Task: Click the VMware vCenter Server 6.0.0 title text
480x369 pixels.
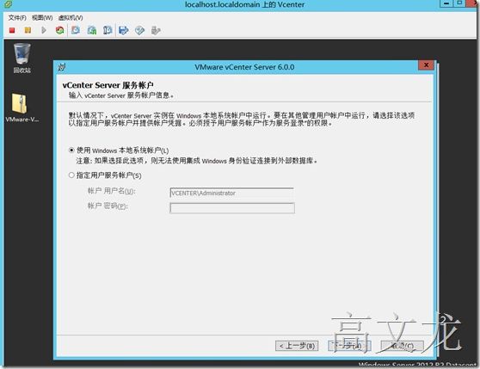Action: (x=244, y=67)
